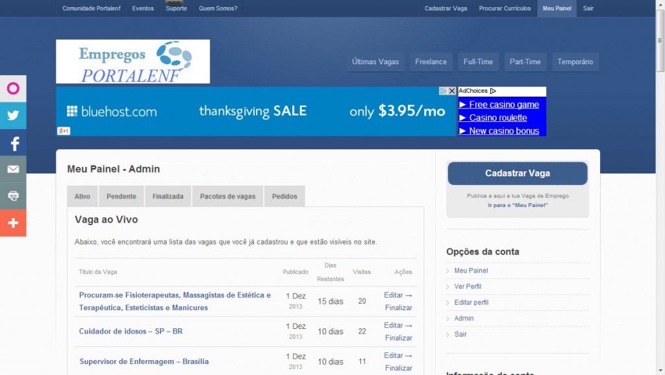Screen dimensions: 665x375
Task: Switch to the Pendente tab
Action: click(121, 196)
